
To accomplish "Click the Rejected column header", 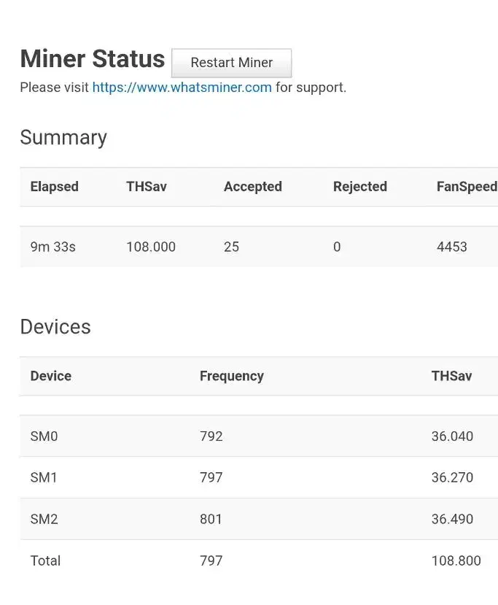I will pyautogui.click(x=360, y=187).
